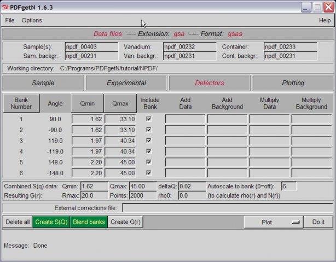This screenshot has height=262, width=336.
Task: Click the Do it button
Action: click(318, 222)
